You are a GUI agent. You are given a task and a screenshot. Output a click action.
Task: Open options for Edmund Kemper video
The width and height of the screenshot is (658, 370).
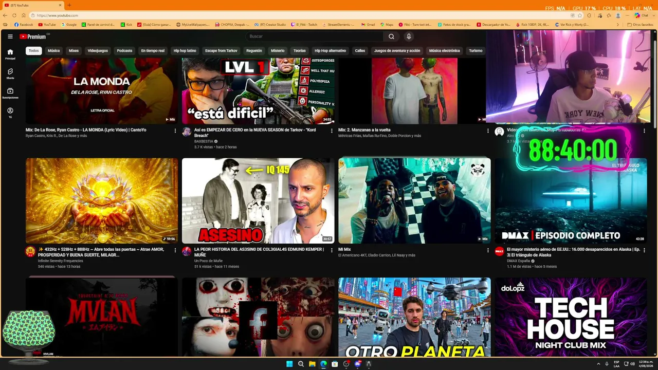point(331,250)
